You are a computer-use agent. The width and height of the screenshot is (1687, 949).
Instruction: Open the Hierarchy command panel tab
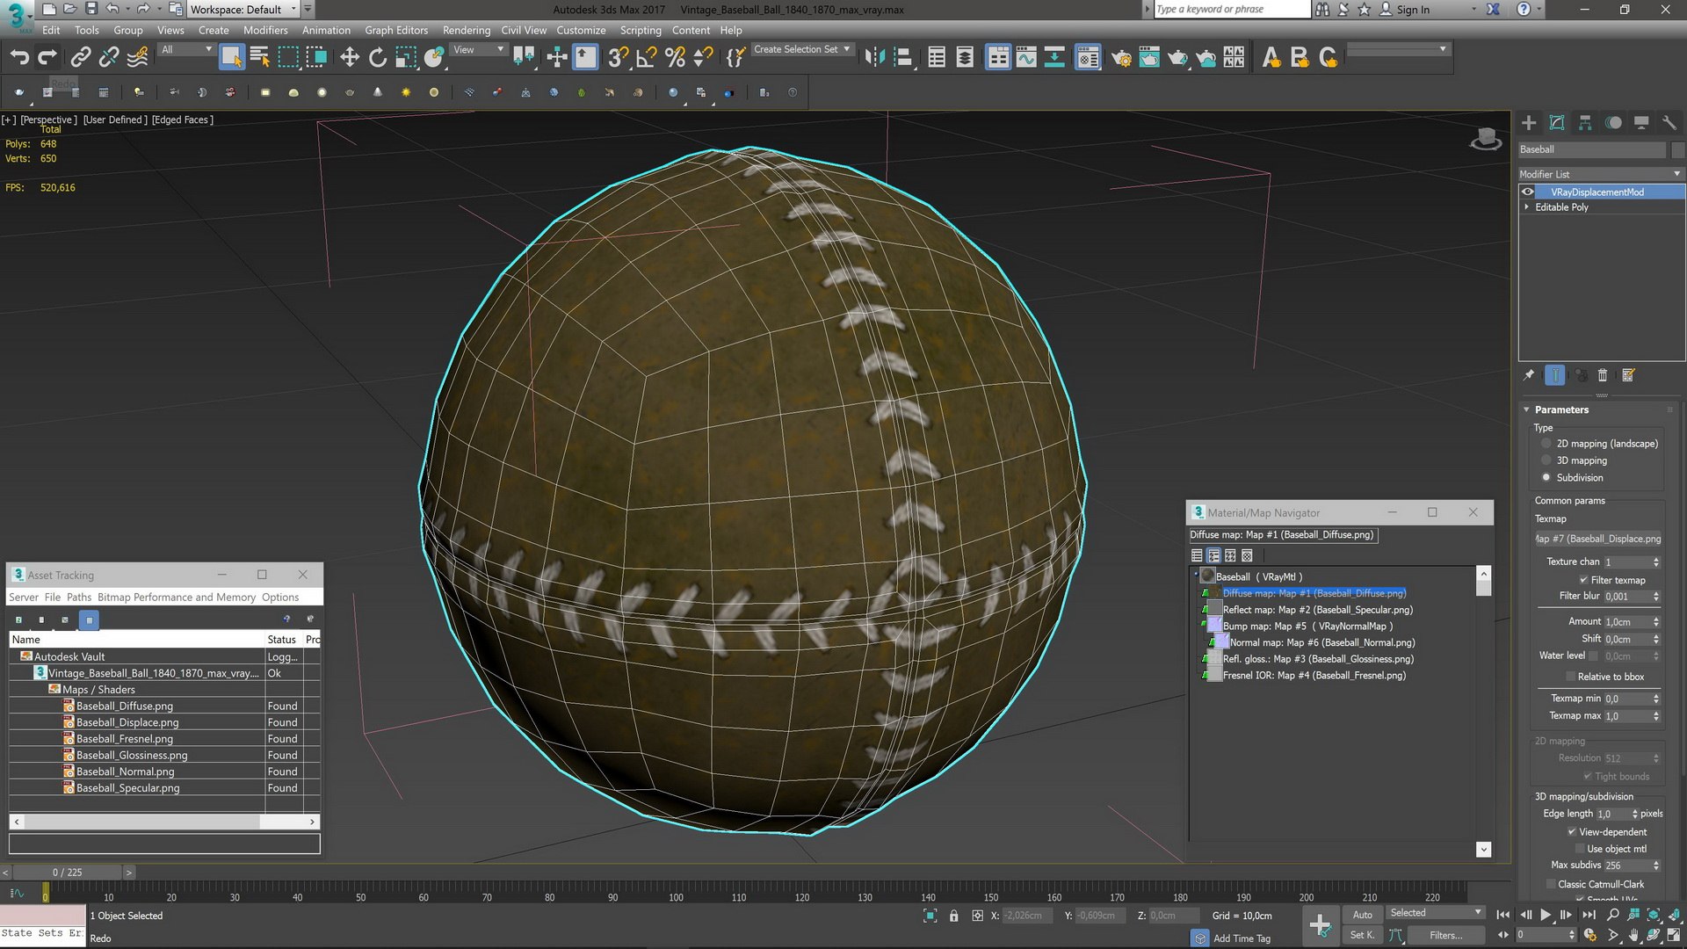point(1585,123)
